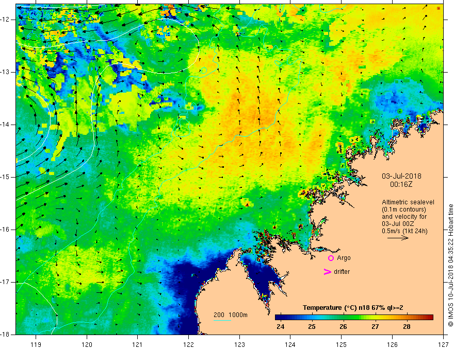Click longitude axis label '119'
The width and height of the screenshot is (454, 350).
36,344
